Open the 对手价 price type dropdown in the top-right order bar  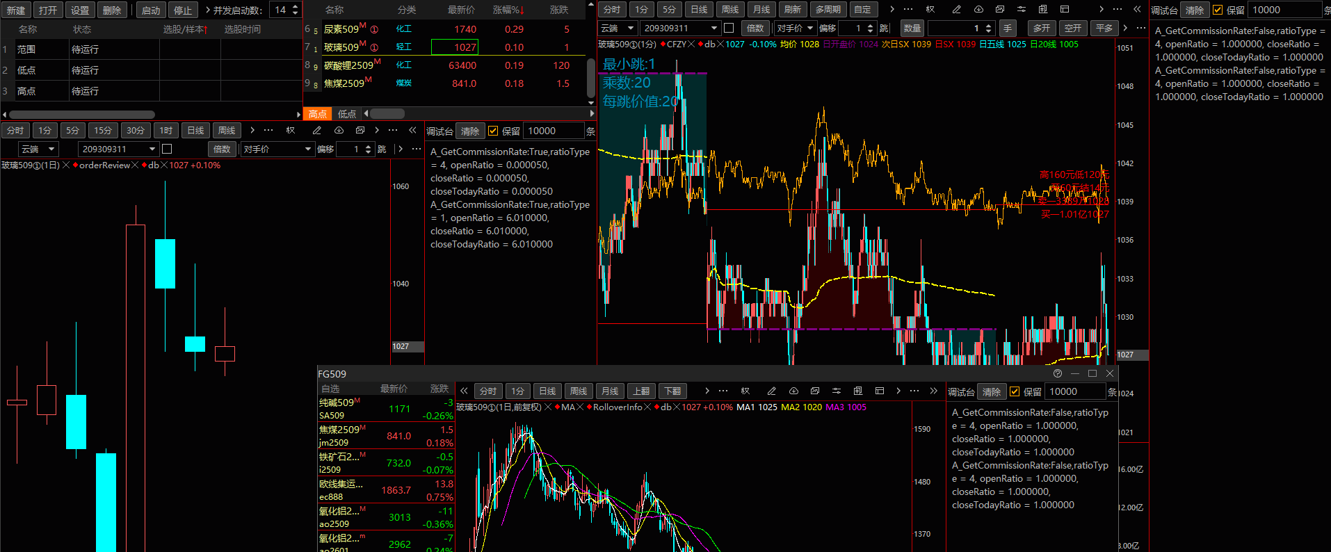tap(795, 28)
